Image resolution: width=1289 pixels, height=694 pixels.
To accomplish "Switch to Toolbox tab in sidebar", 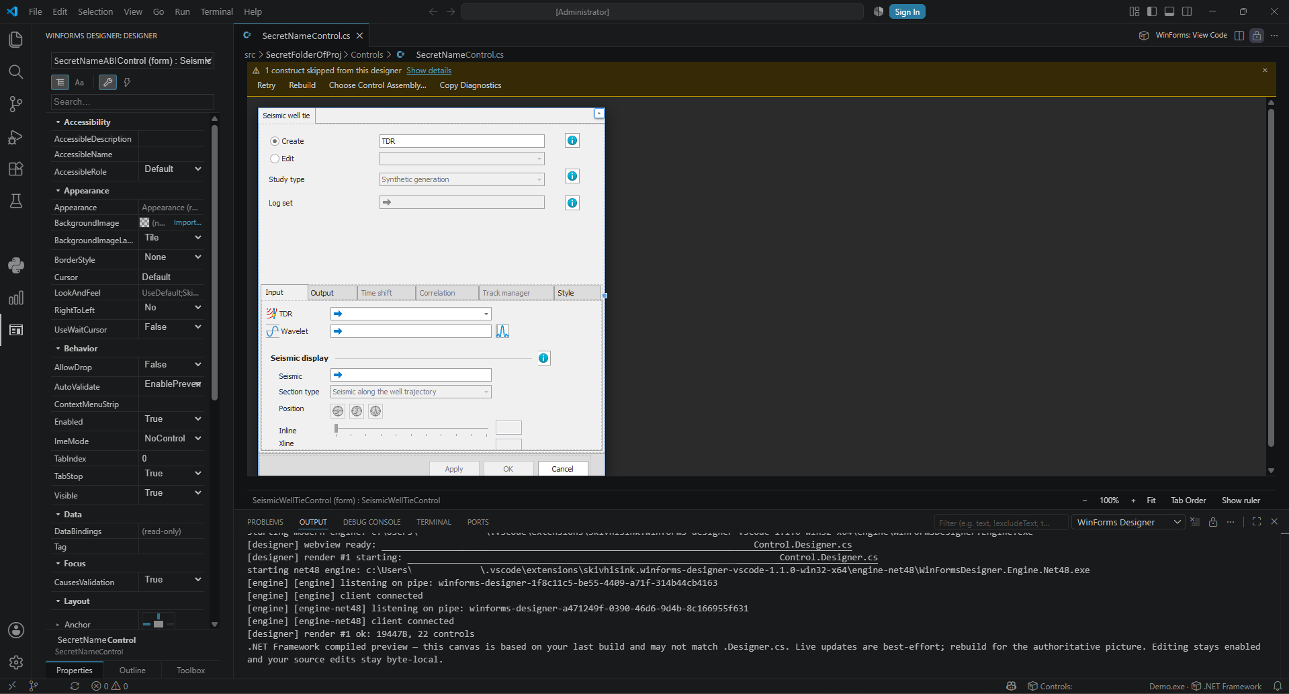I will point(191,670).
